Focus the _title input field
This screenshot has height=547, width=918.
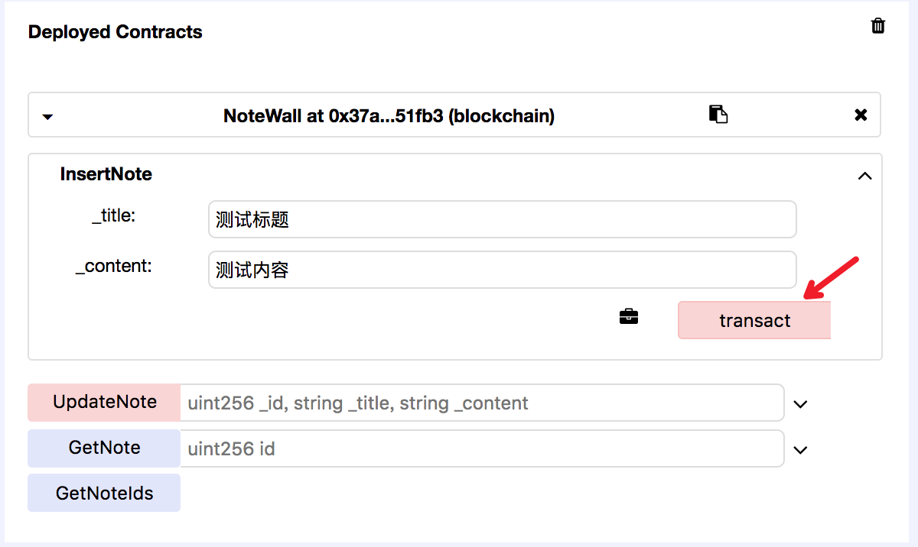point(502,219)
